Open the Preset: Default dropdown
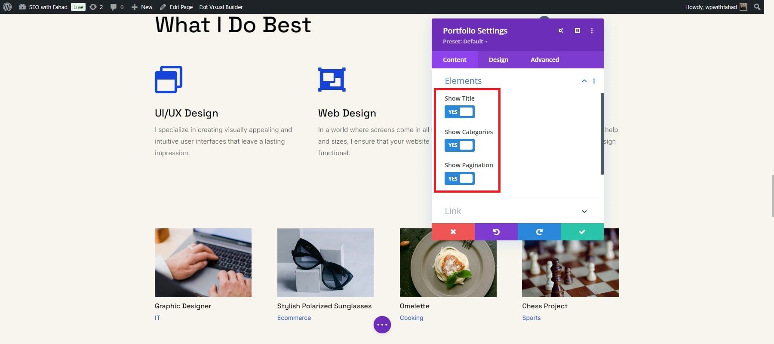This screenshot has width=774, height=344. pos(465,41)
